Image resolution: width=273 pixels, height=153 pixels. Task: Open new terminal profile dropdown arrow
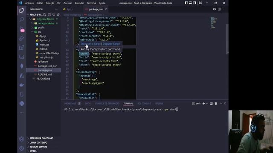click(x=207, y=104)
